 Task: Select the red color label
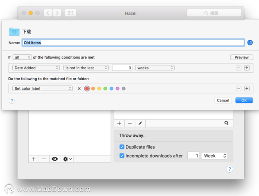click(x=87, y=88)
